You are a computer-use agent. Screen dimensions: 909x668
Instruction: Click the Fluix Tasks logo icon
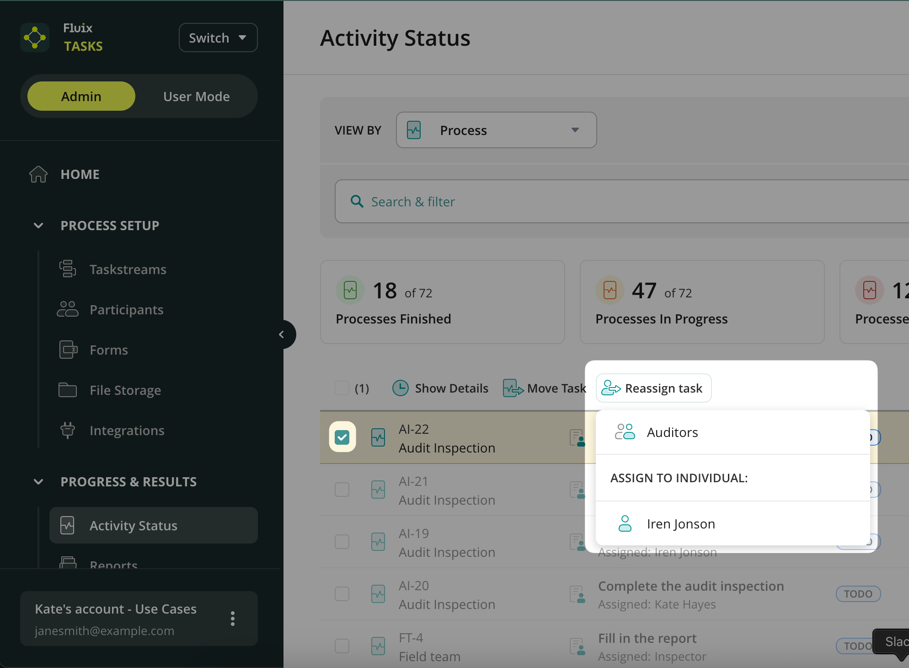[x=35, y=38]
